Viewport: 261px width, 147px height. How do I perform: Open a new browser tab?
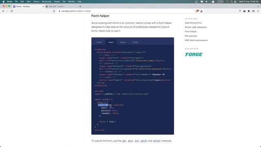coord(80,7)
